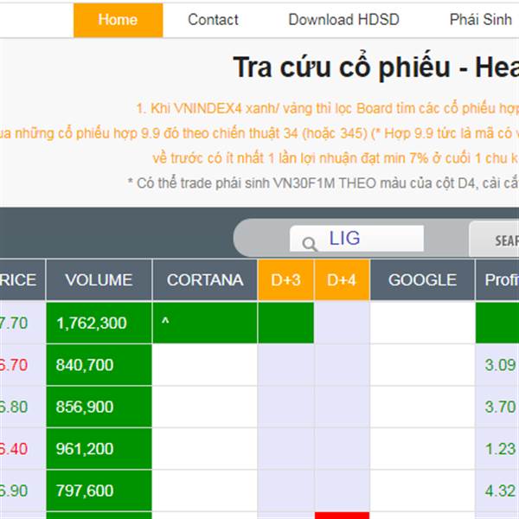Viewport: 519px width, 519px height.
Task: Click the price cell ending 6.80
Action: (x=22, y=407)
